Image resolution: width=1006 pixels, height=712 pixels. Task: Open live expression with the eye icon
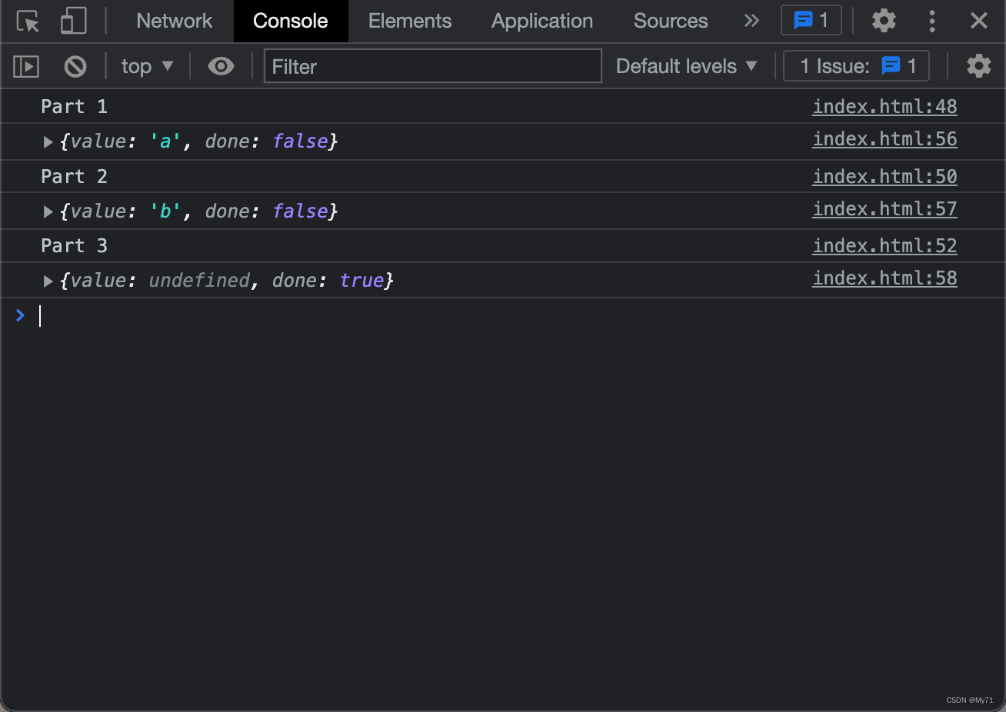point(221,67)
